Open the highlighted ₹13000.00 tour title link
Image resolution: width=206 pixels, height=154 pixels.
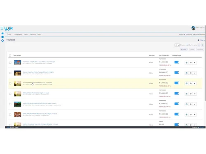(37, 83)
